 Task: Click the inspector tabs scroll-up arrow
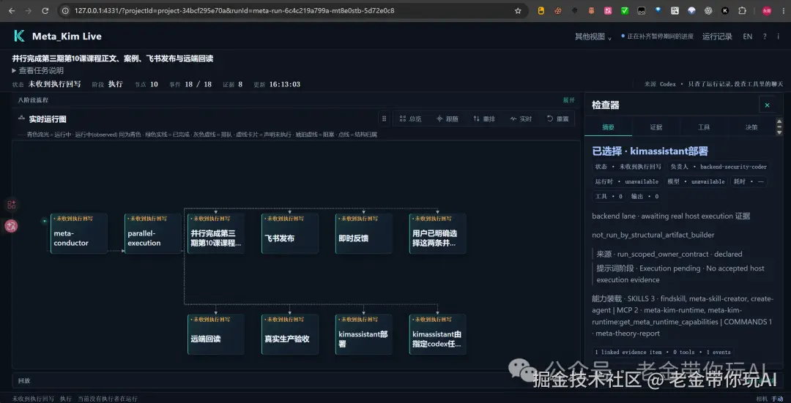point(779,121)
